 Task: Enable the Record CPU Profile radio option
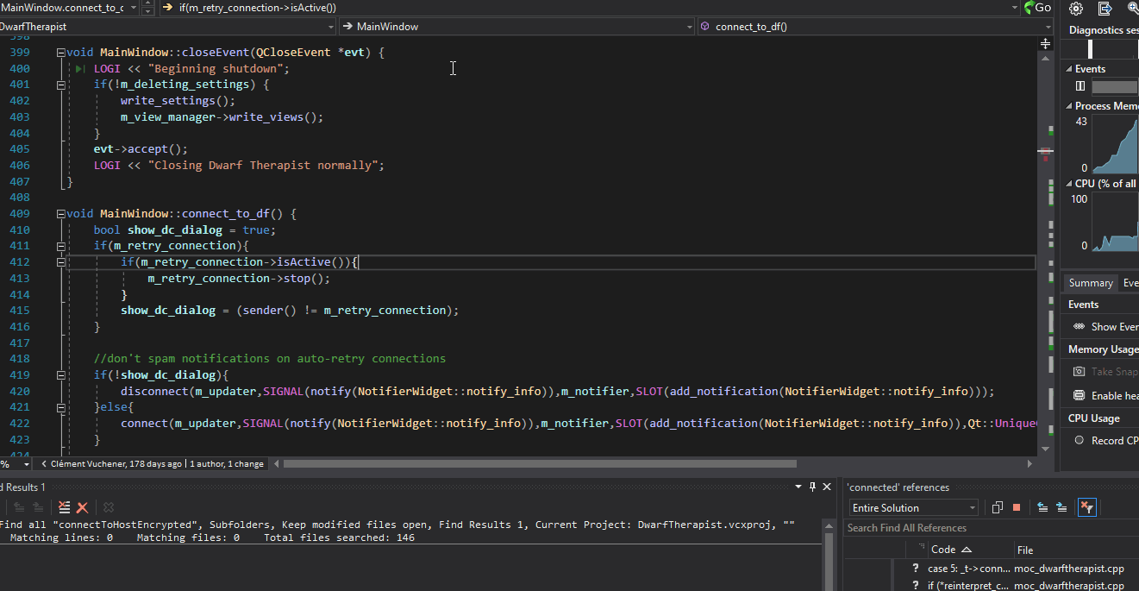coord(1080,440)
